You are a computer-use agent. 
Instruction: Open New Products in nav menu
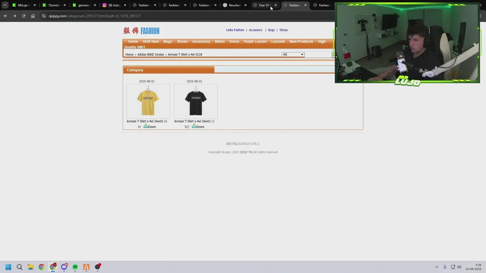pos(301,42)
